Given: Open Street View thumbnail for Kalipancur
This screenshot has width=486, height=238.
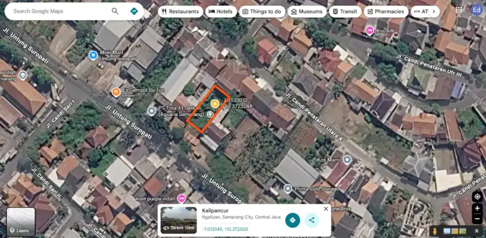Looking at the screenshot, I should [178, 220].
